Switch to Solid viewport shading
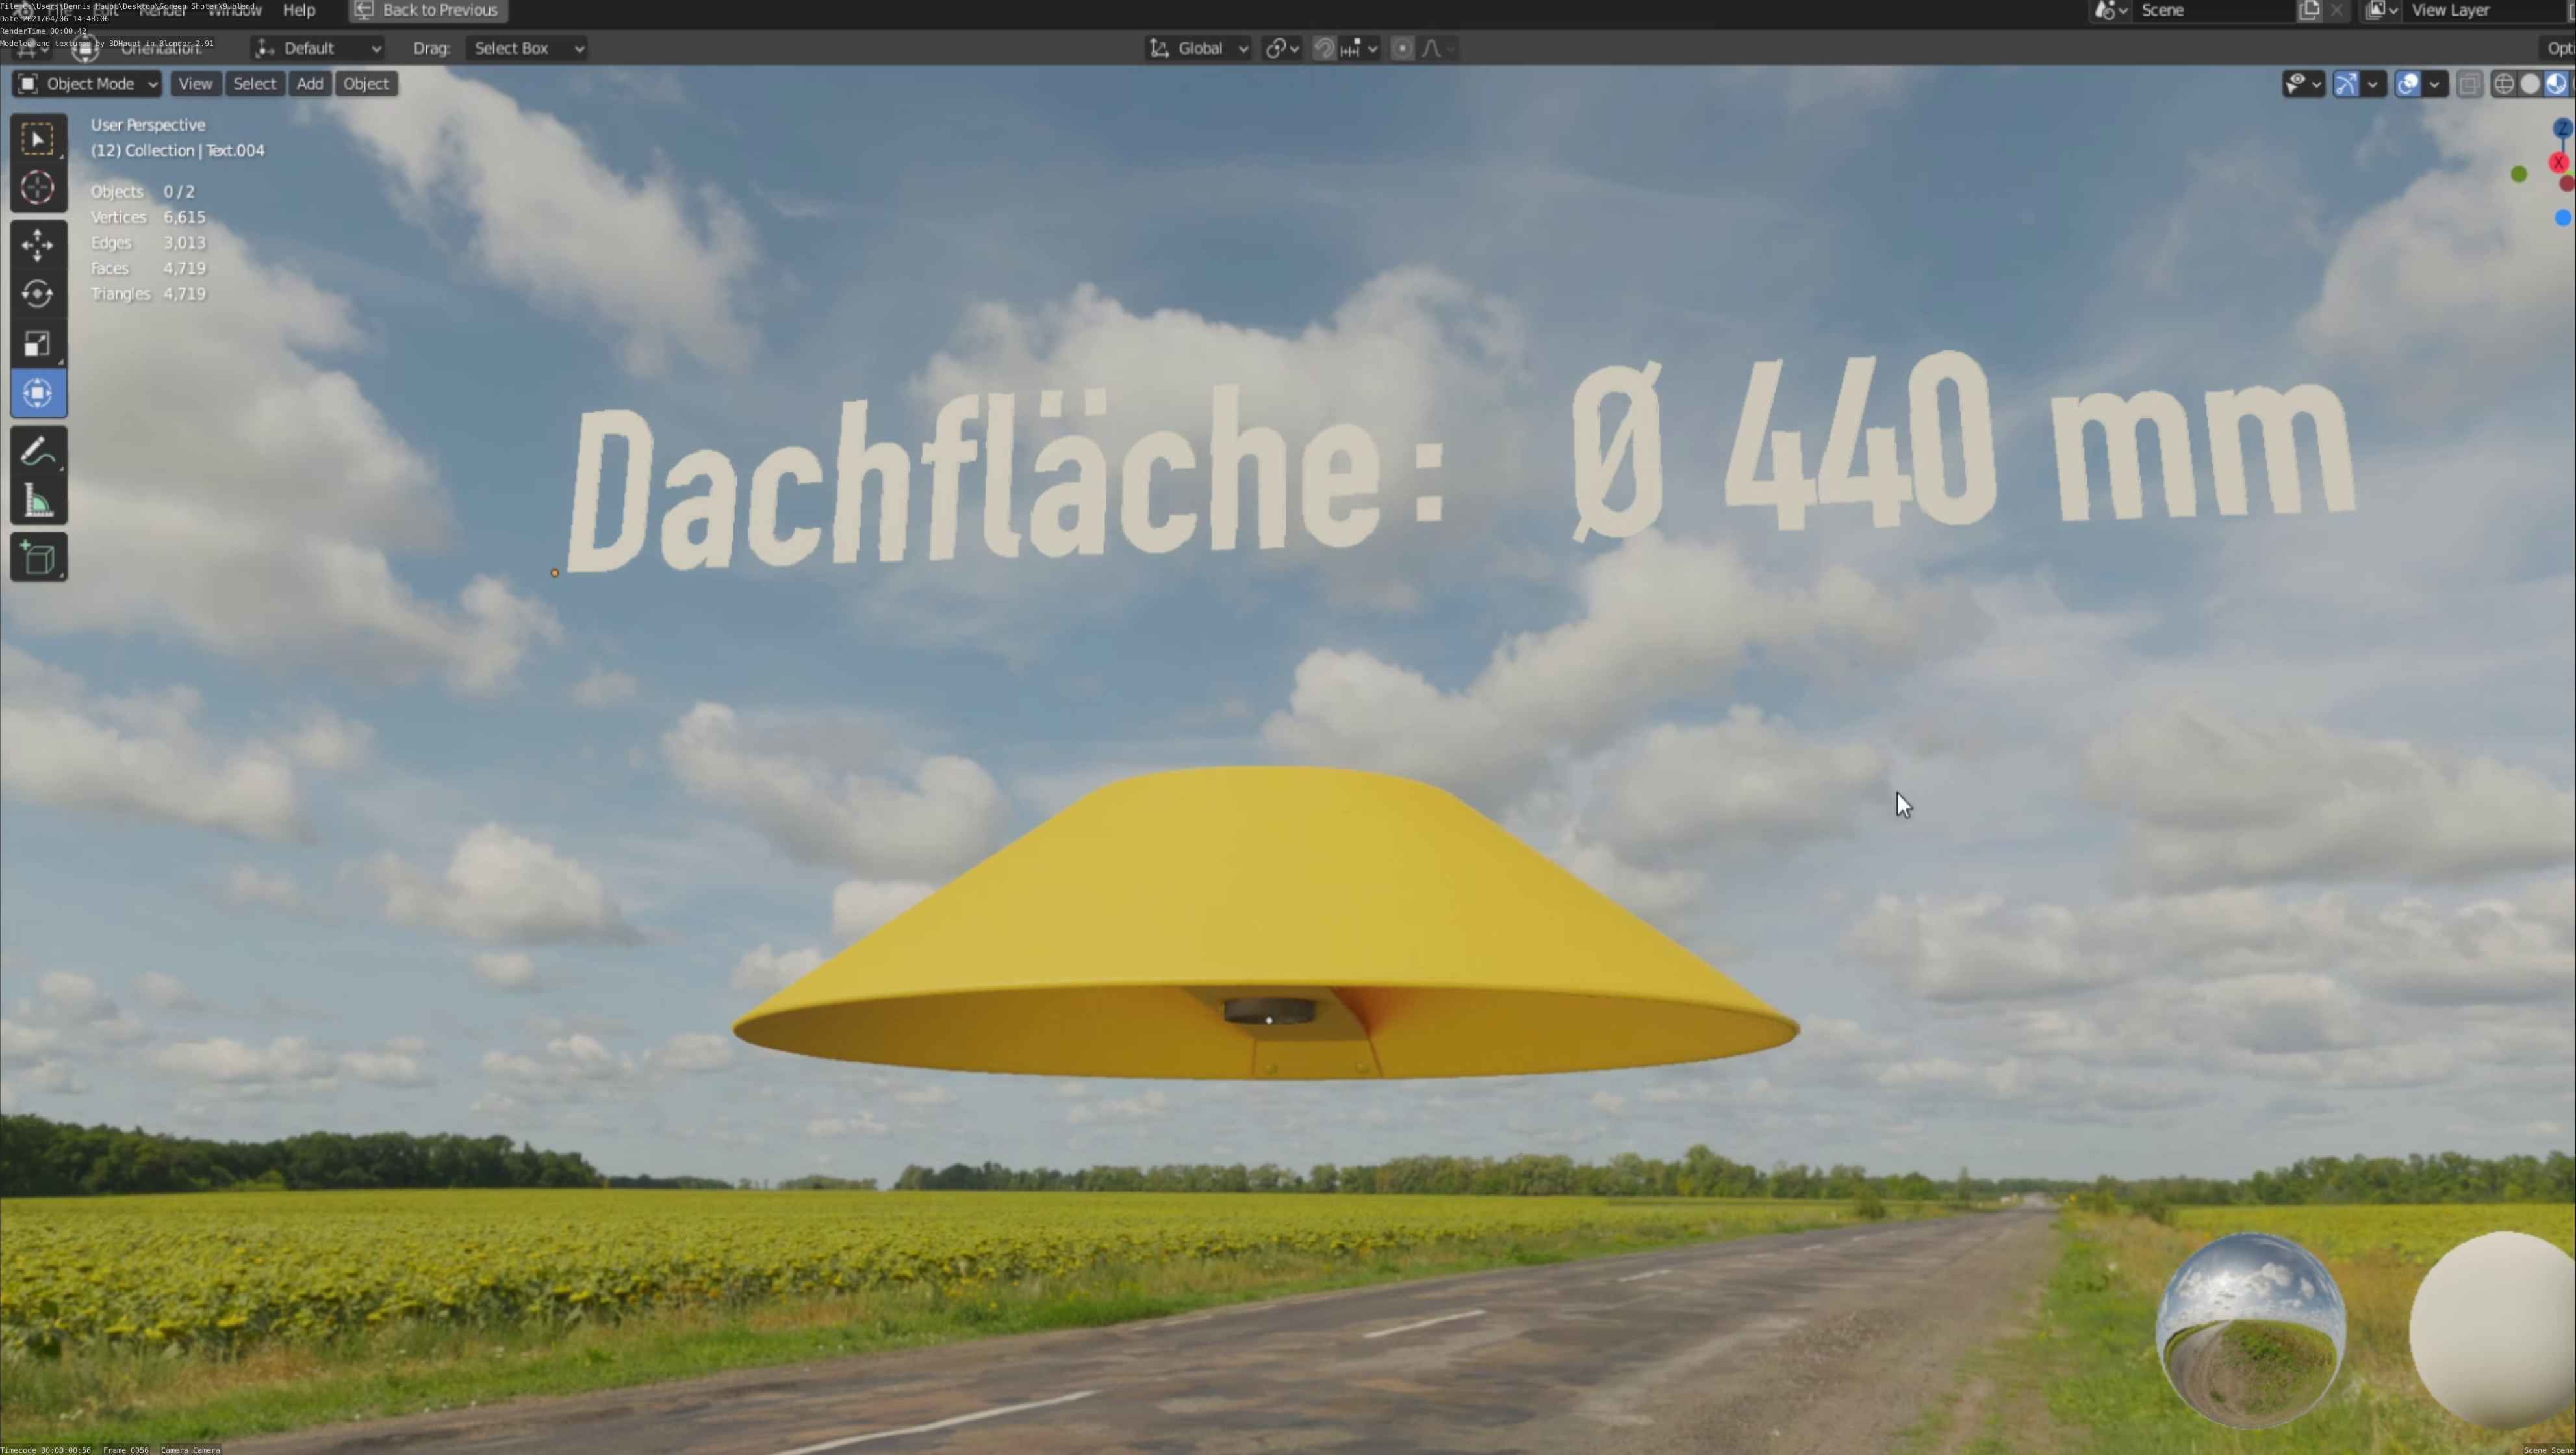The image size is (2576, 1455). click(x=2529, y=84)
